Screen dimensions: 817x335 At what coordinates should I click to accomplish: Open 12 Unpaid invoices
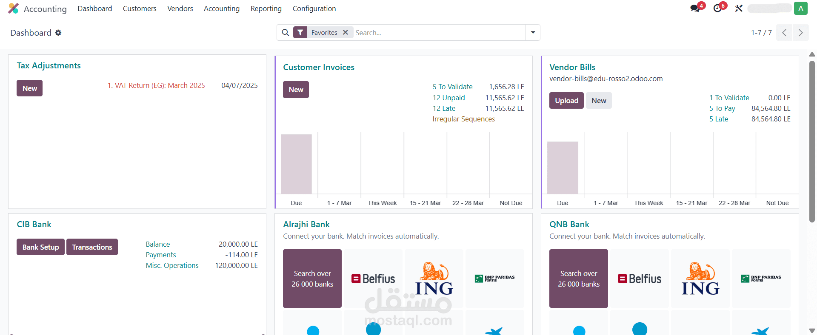tap(448, 98)
